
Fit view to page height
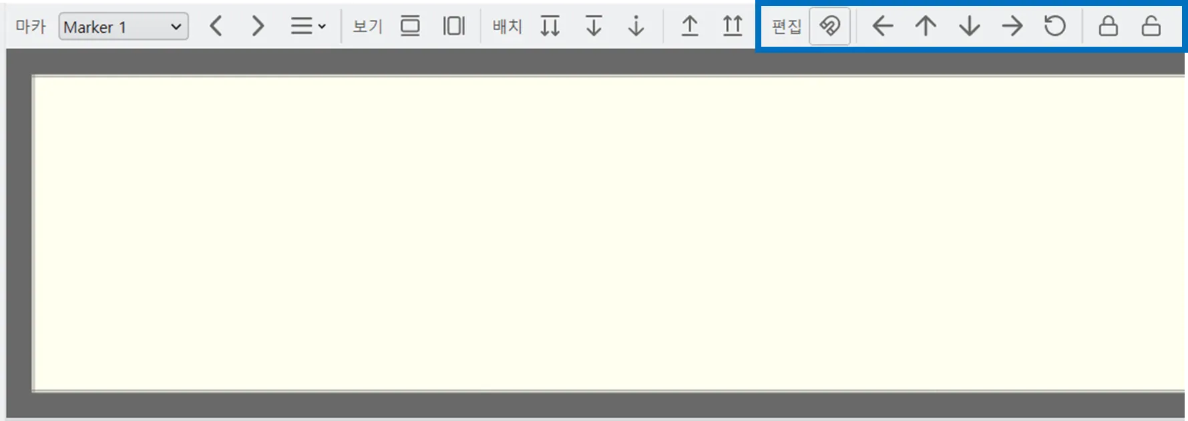coord(410,27)
